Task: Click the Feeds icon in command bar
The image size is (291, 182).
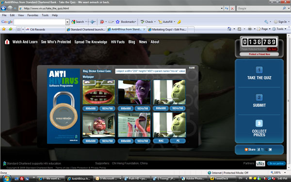Action: point(240,29)
